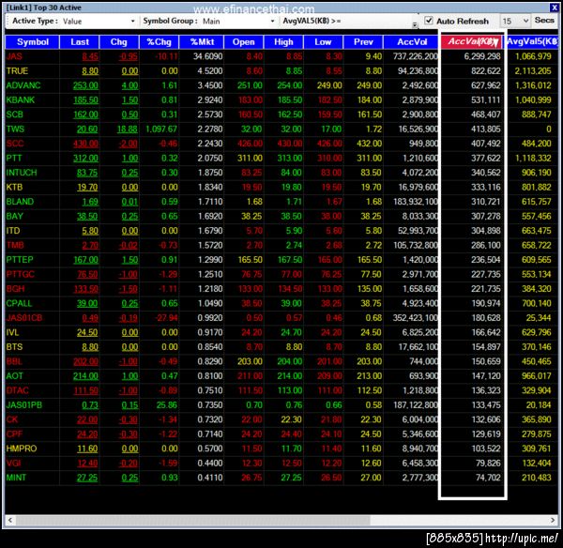Image resolution: width=563 pixels, height=548 pixels.
Task: Sort by the Last column header
Action: 80,42
